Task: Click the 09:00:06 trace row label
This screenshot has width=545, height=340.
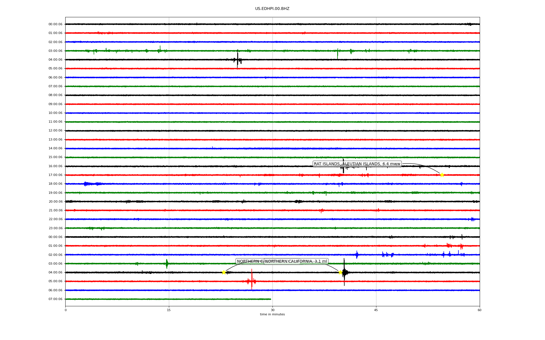Action: [x=55, y=104]
